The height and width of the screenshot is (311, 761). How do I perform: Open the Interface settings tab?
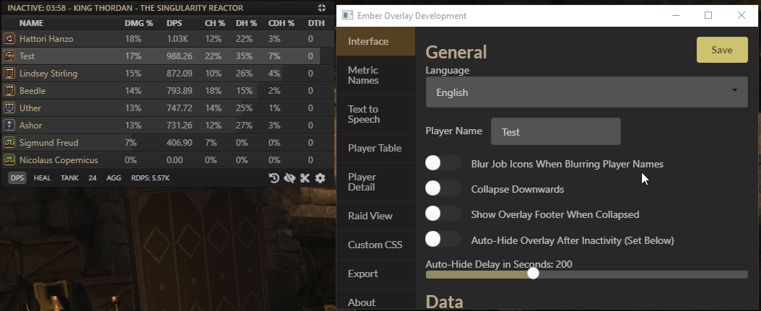tap(375, 41)
